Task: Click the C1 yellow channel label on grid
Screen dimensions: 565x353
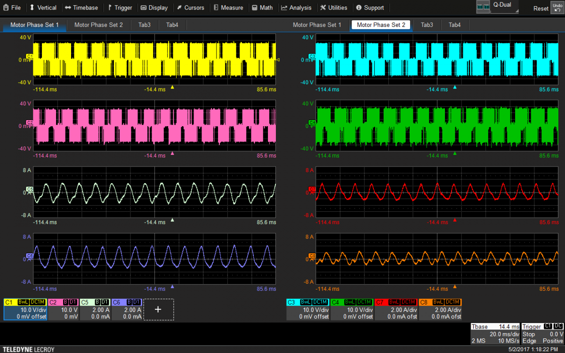Action: [29, 56]
